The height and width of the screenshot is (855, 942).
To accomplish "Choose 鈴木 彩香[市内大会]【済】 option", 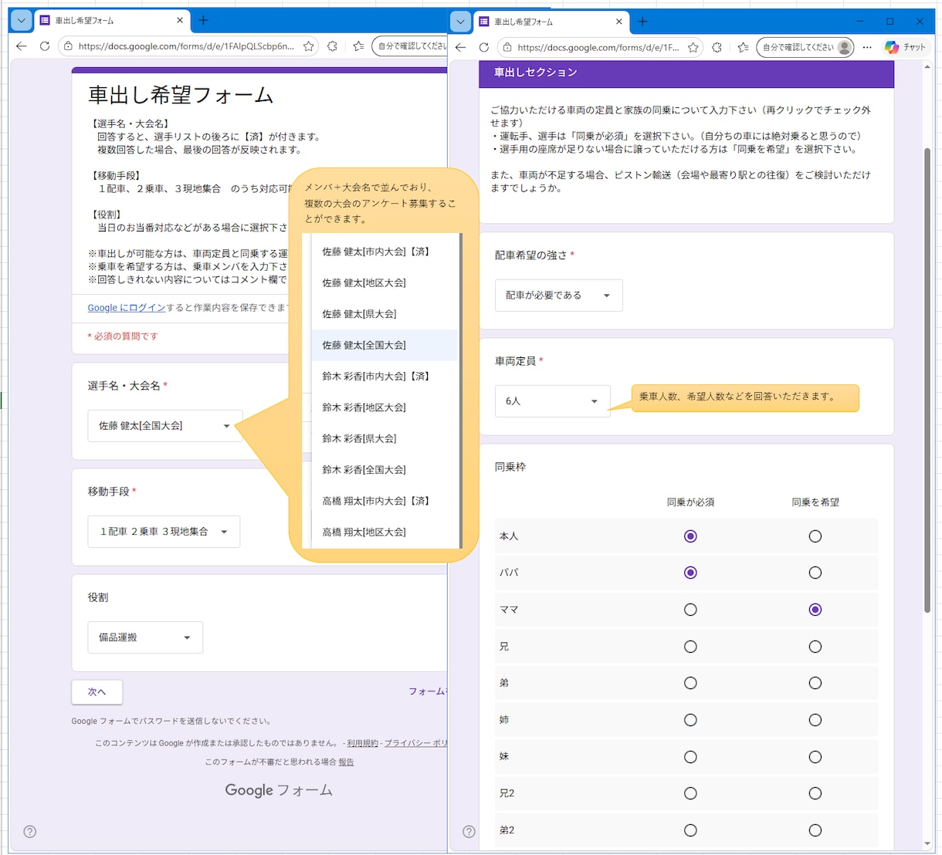I will tap(385, 377).
